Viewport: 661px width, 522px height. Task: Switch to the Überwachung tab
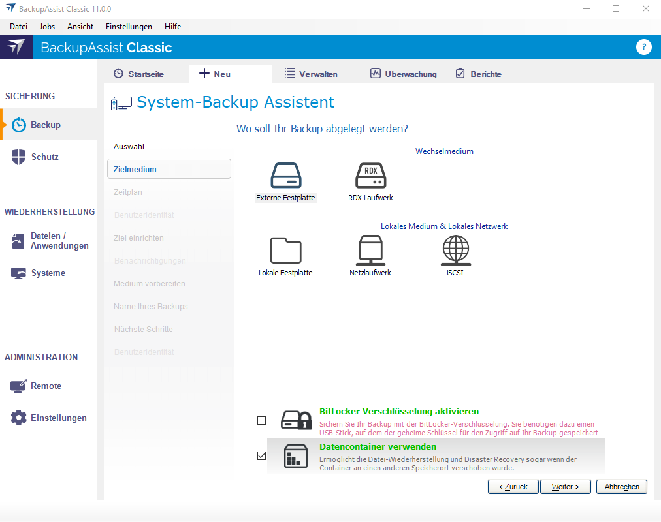[403, 74]
